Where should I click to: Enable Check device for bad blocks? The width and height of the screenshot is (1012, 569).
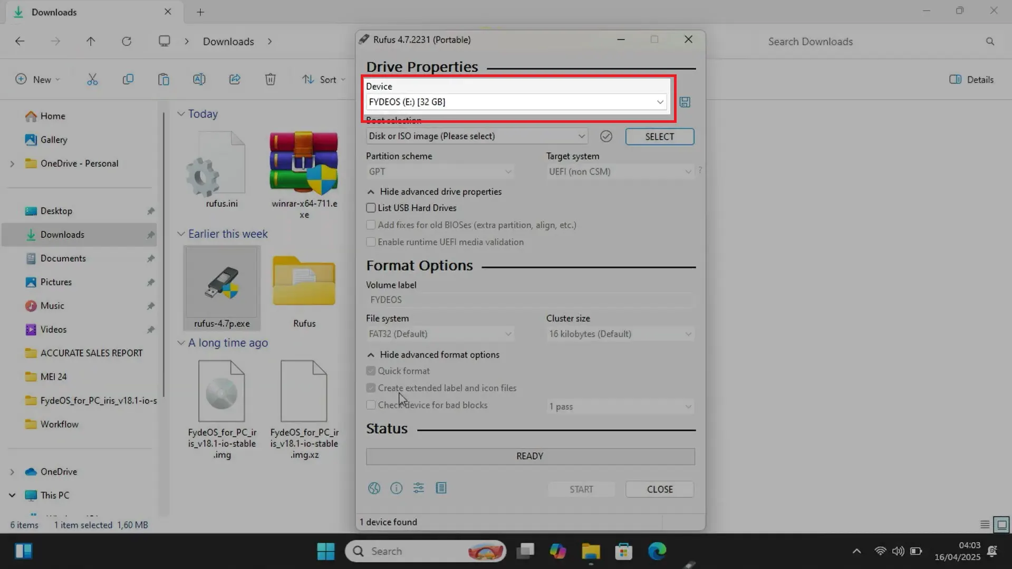[x=371, y=404]
